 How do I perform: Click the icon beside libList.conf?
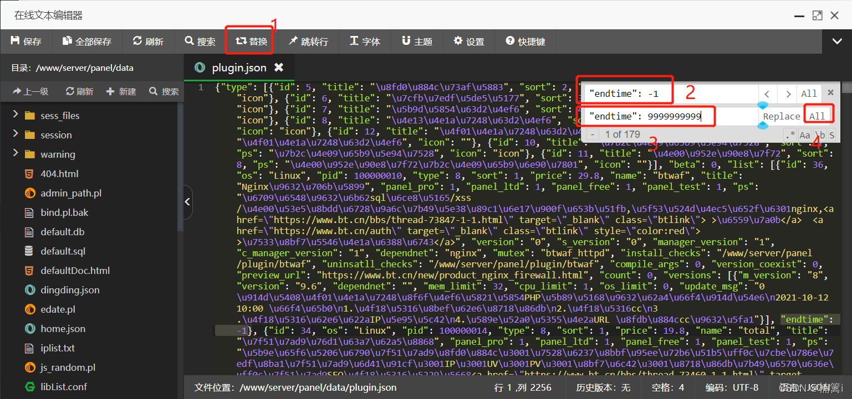[x=30, y=387]
